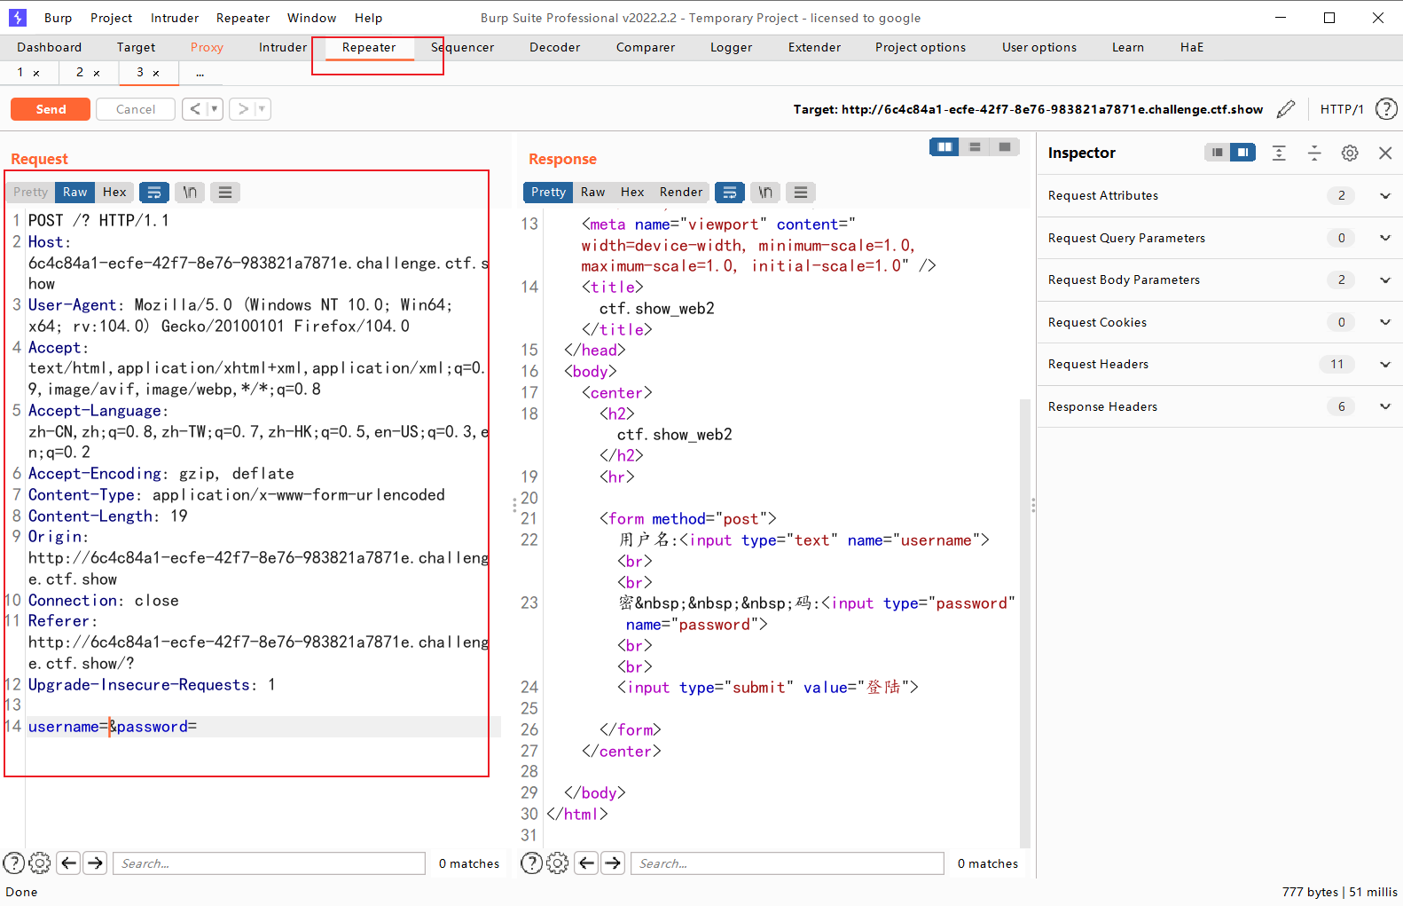Open the HaE extension tab

[1191, 47]
